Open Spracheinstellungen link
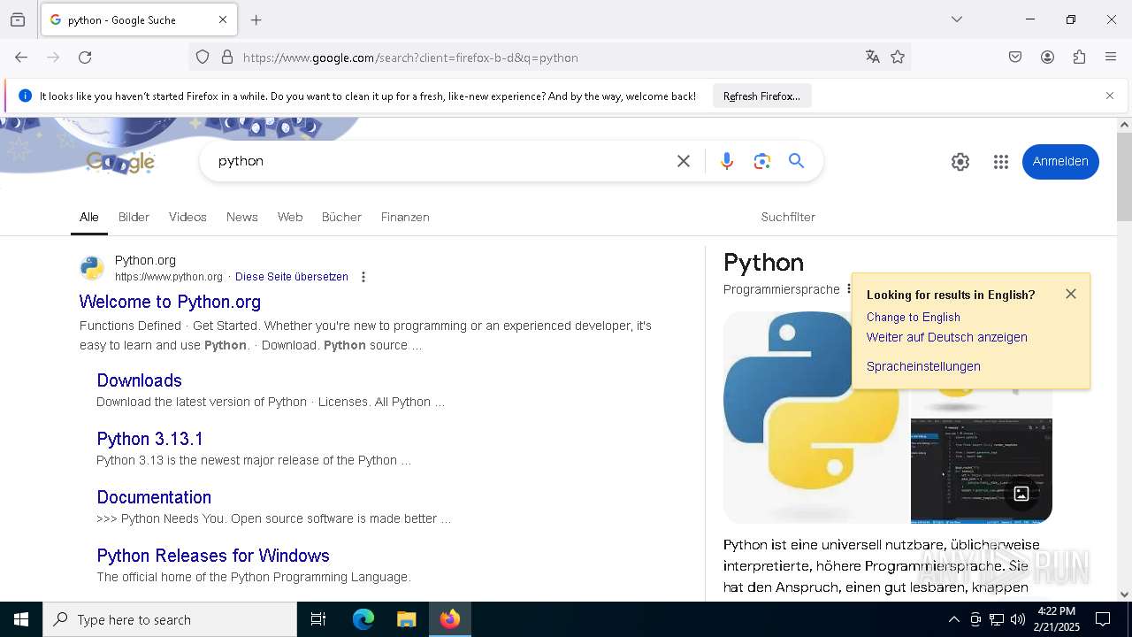The width and height of the screenshot is (1132, 637). pos(923,366)
